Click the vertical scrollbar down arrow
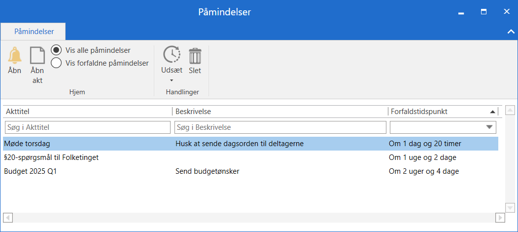 511,208
